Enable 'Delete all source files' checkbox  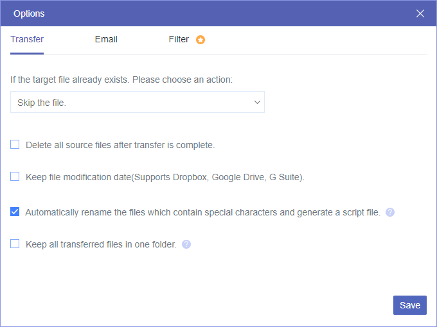15,145
